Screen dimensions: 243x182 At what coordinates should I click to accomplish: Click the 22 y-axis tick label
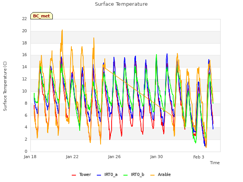coord(24,19)
